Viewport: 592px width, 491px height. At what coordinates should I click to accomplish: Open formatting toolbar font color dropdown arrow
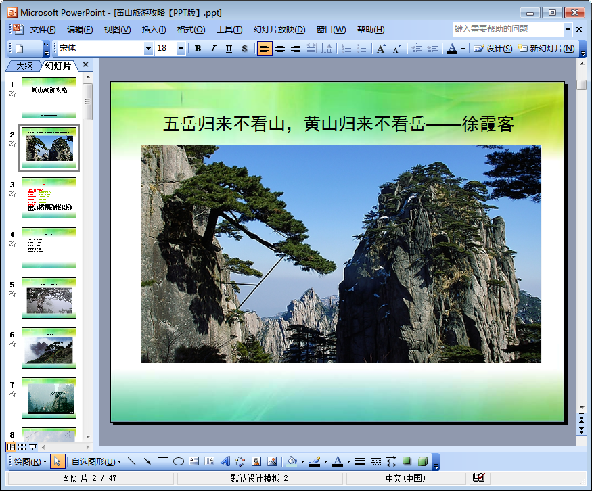pyautogui.click(x=463, y=49)
